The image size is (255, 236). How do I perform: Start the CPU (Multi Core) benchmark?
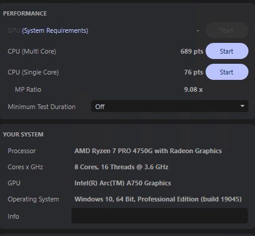(227, 51)
